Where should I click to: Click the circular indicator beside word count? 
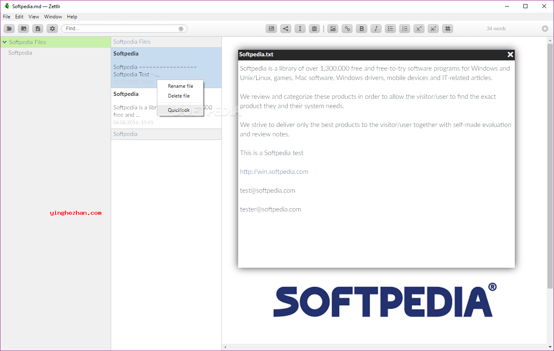545,29
